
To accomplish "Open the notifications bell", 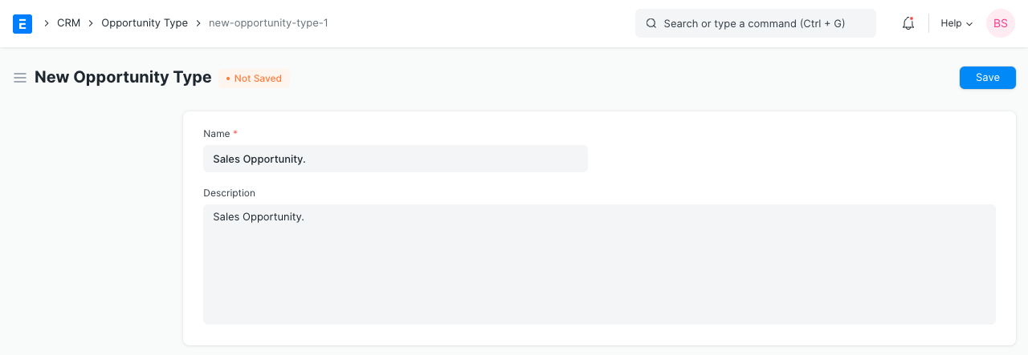I will (x=908, y=23).
